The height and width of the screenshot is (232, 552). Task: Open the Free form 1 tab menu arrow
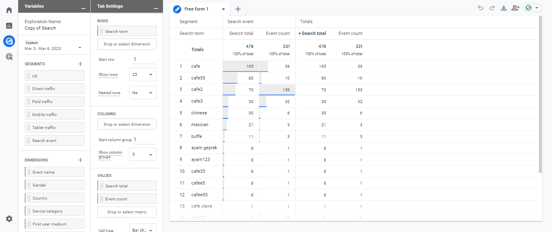pos(223,9)
